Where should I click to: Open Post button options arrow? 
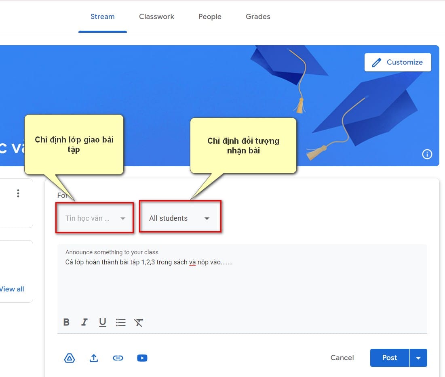tap(418, 358)
